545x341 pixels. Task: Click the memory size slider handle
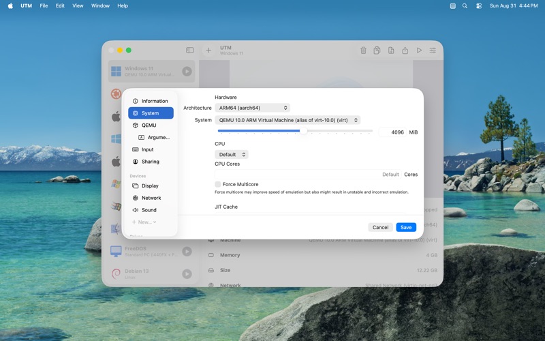pos(304,131)
